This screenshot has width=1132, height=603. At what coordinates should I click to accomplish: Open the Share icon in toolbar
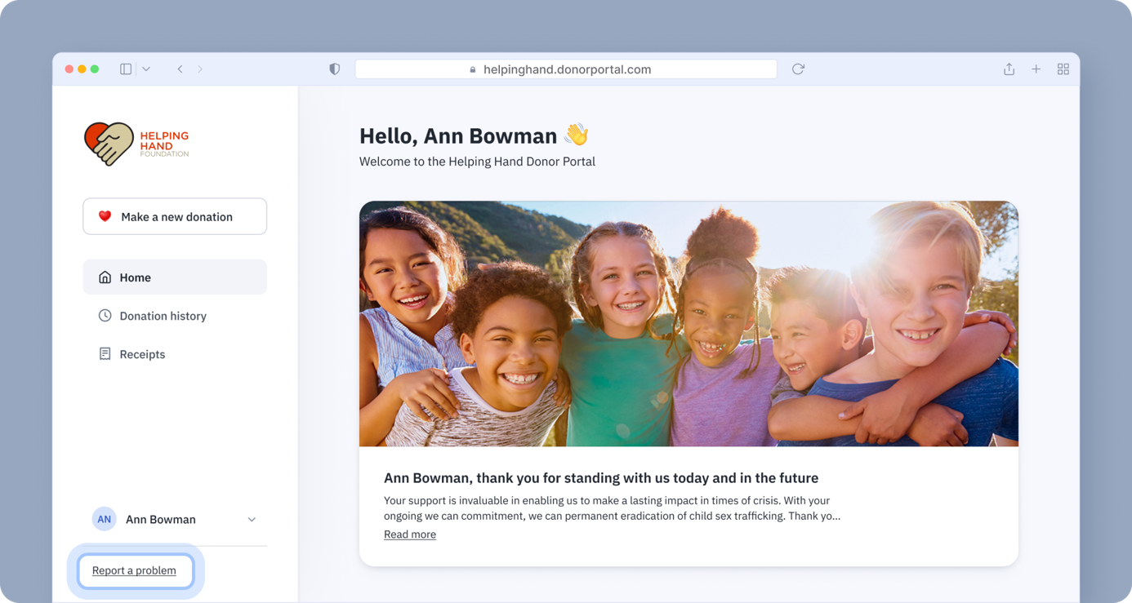1009,69
